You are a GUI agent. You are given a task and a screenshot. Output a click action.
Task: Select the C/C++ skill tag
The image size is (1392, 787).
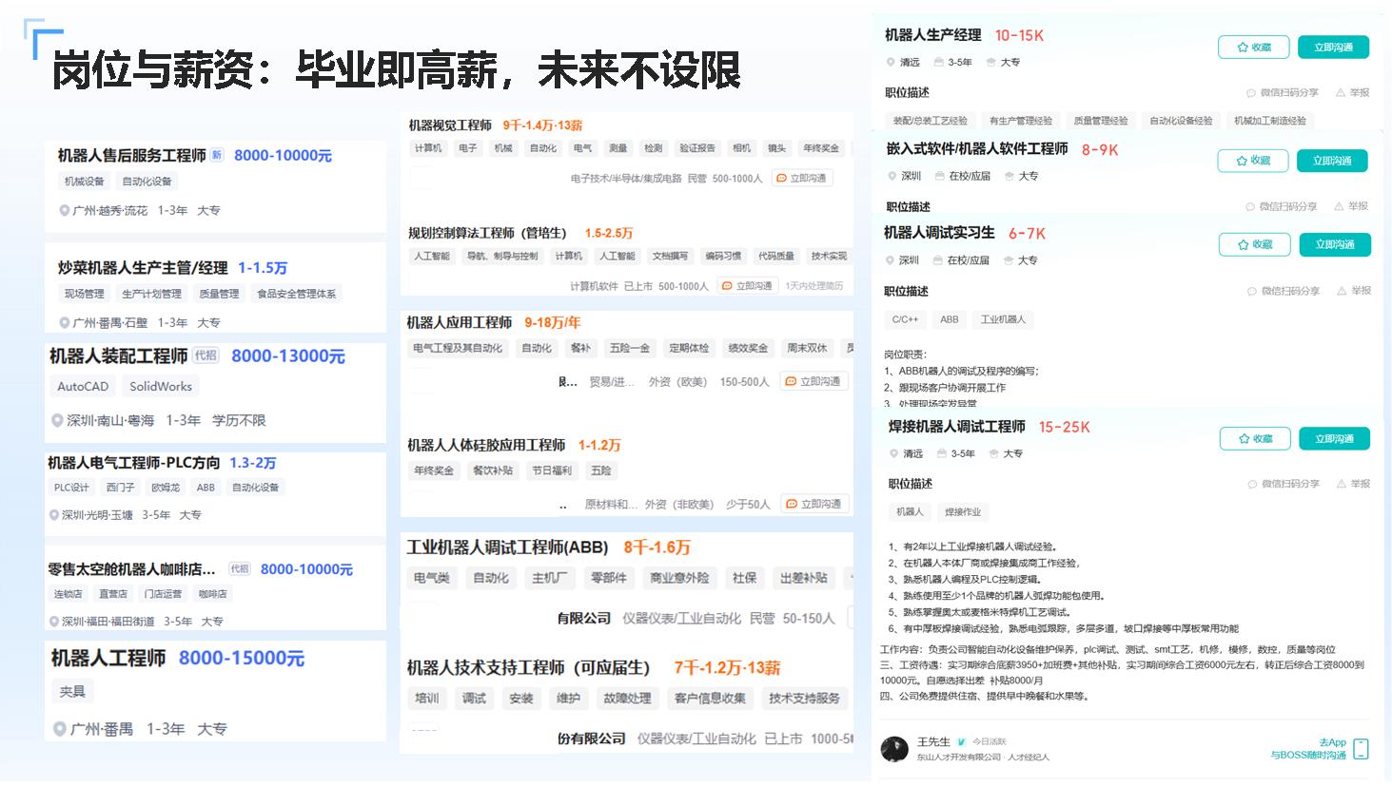(905, 319)
